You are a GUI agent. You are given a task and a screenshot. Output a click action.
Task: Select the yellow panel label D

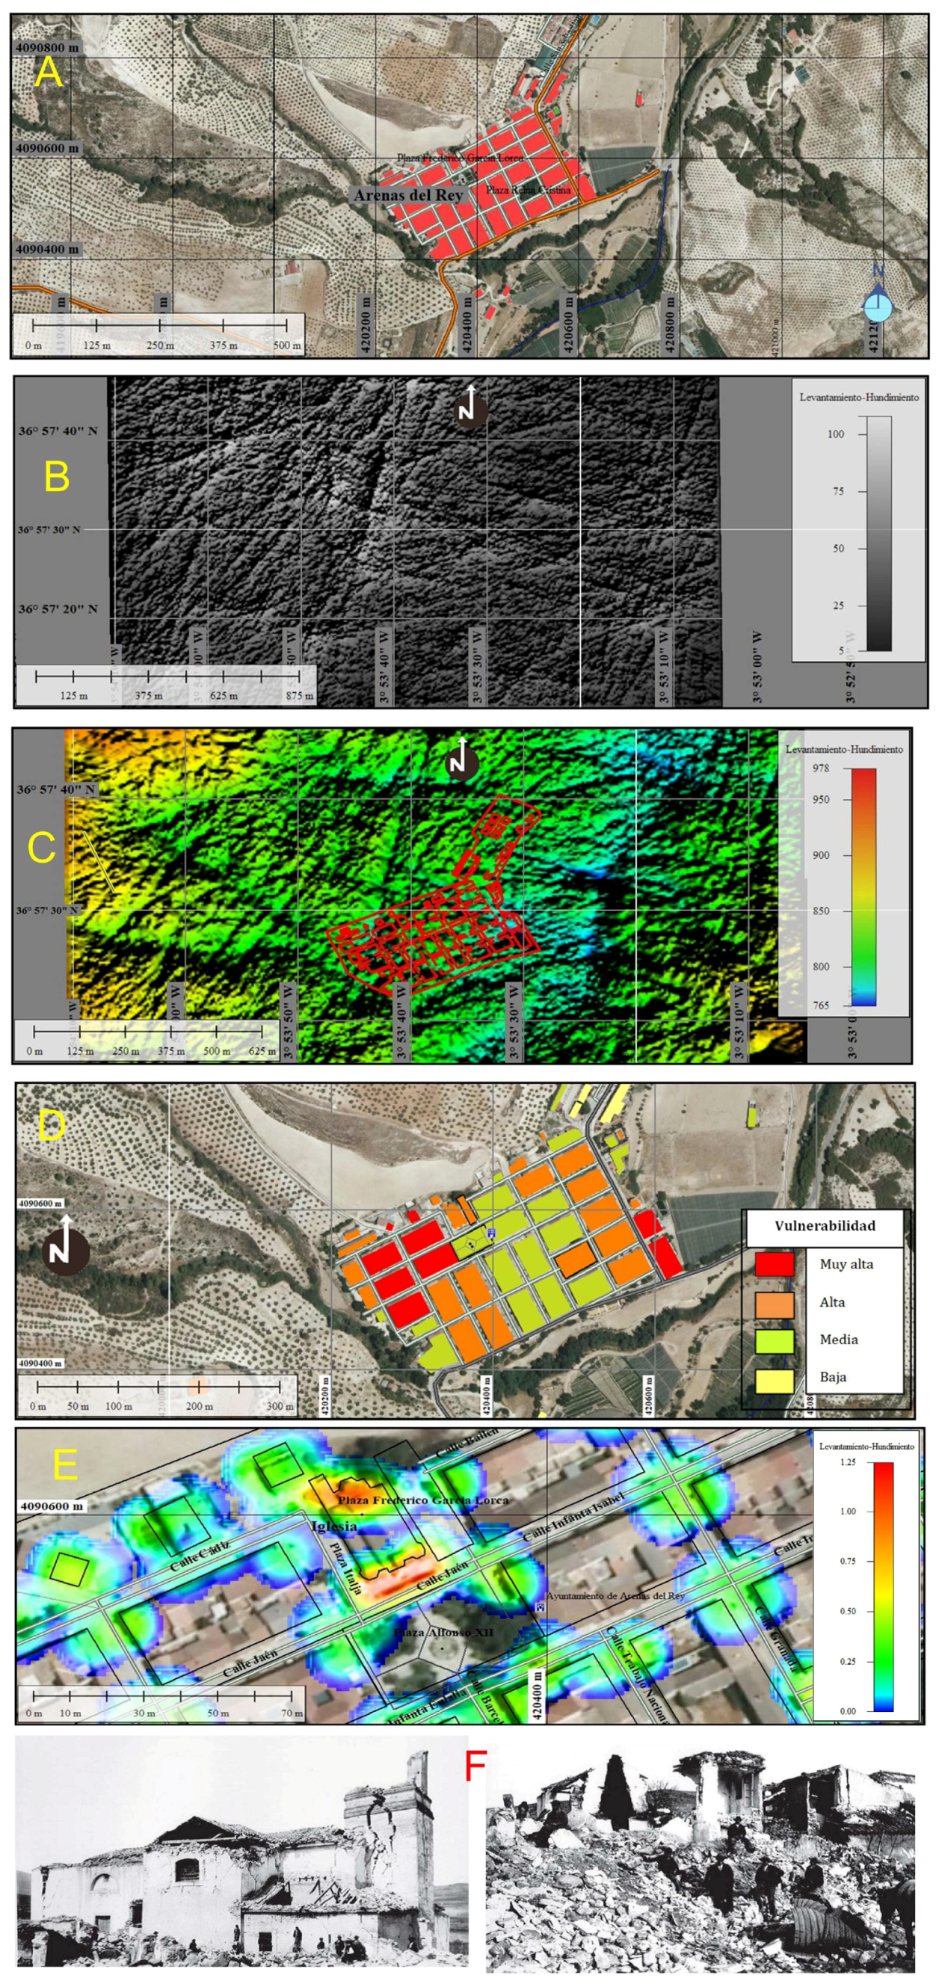click(51, 1126)
